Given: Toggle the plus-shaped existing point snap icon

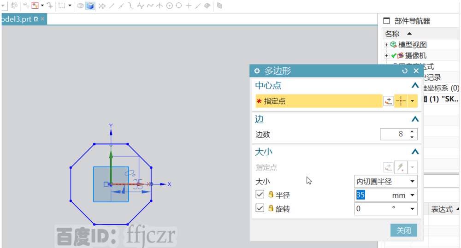Looking at the screenshot, I should 189,6.
